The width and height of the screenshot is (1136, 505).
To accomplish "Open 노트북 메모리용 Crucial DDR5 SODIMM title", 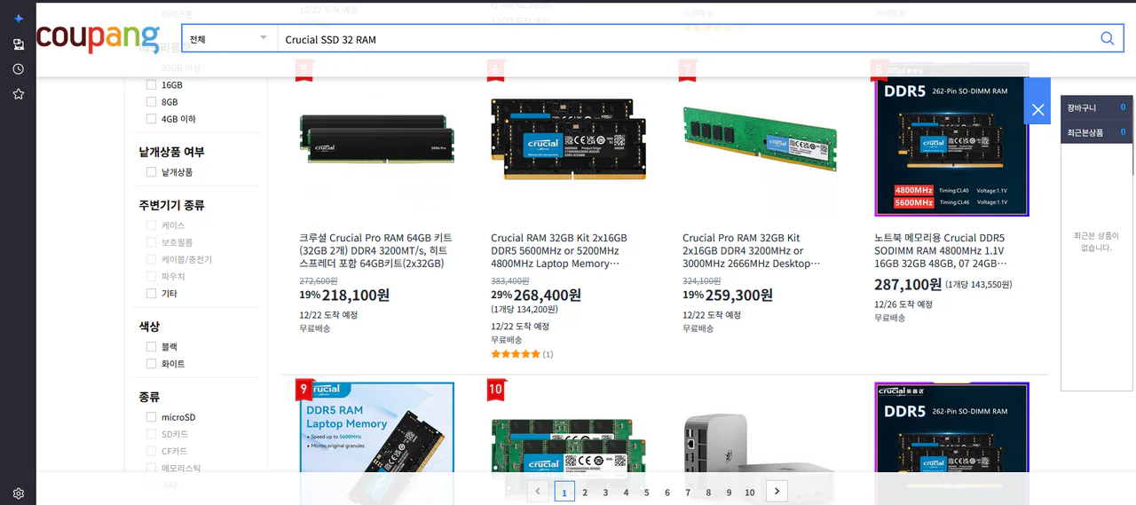I will coord(941,251).
